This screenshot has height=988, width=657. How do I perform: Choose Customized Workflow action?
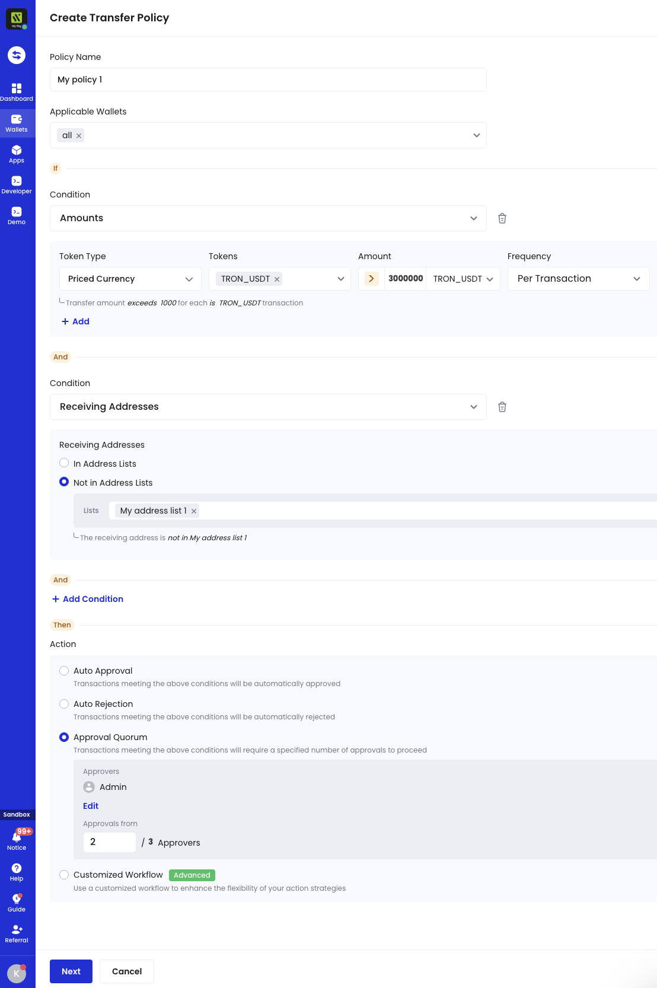pos(64,875)
